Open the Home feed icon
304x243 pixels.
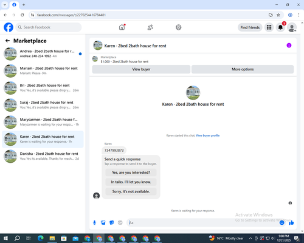tap(122, 27)
